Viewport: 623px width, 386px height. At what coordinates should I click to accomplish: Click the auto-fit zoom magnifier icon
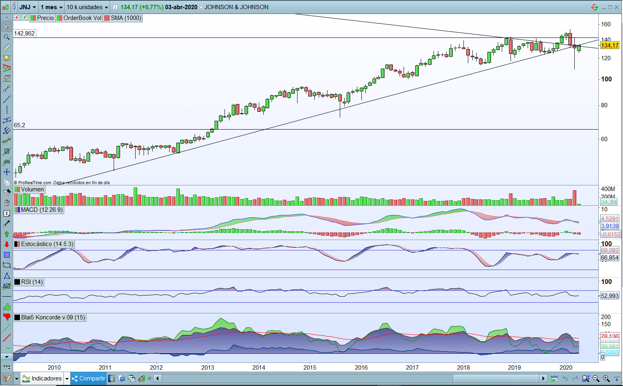[586, 378]
